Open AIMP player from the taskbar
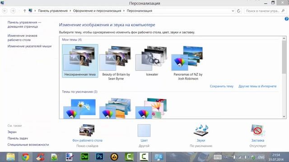The width and height of the screenshot is (289, 162). coord(114,157)
